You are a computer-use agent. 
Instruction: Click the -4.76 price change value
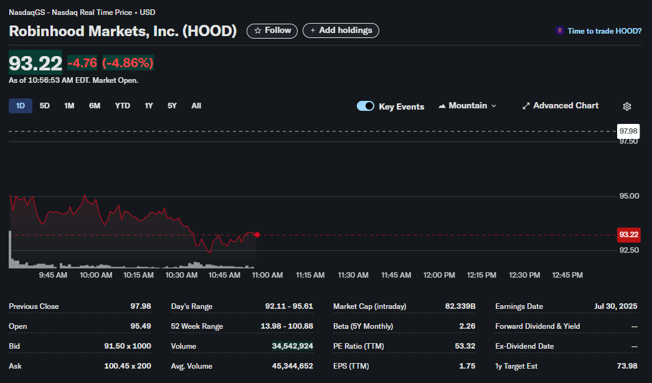pos(82,63)
